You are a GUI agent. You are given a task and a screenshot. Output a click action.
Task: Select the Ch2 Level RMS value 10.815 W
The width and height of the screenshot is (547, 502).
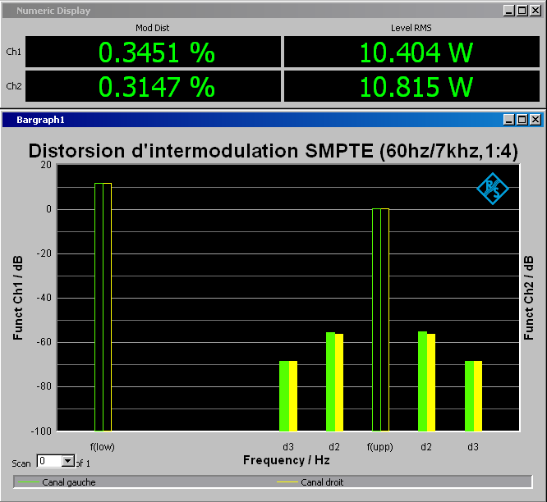[416, 86]
